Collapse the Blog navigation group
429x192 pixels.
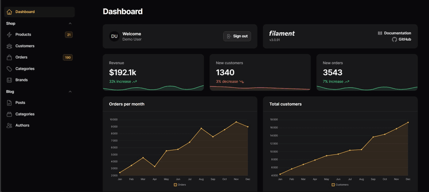point(70,92)
